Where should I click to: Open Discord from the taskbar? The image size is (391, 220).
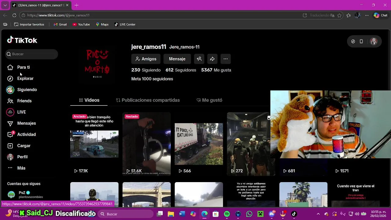[x=272, y=214]
